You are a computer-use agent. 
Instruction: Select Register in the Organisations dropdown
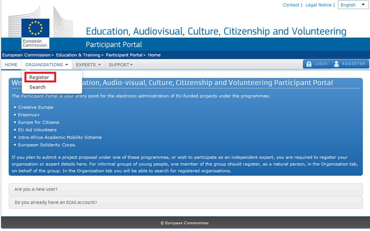pos(39,77)
